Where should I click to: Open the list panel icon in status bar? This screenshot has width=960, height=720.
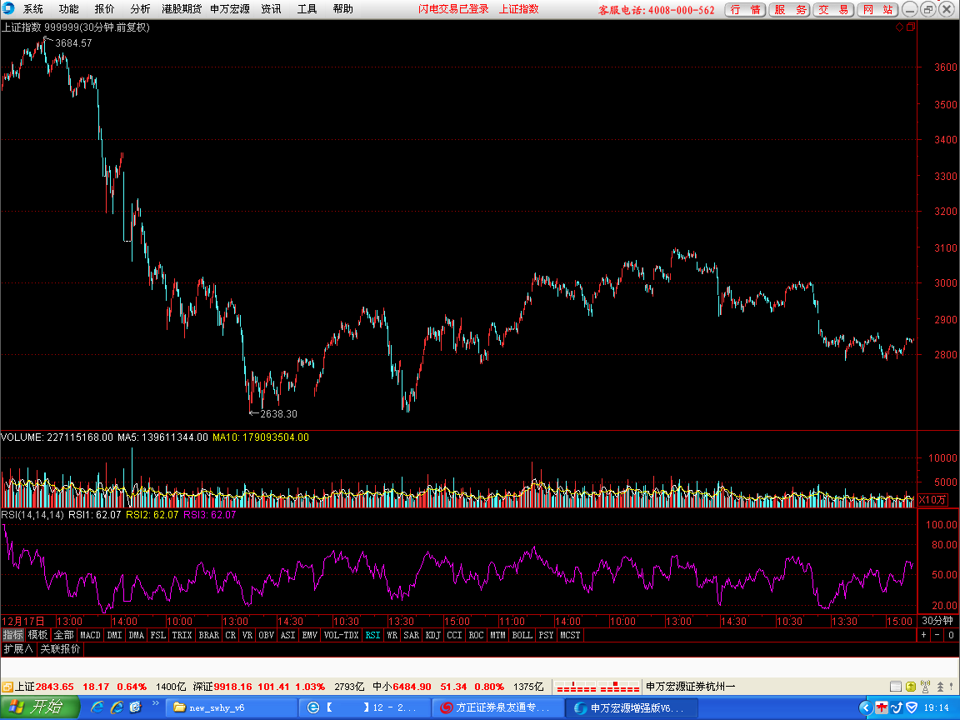click(x=896, y=687)
